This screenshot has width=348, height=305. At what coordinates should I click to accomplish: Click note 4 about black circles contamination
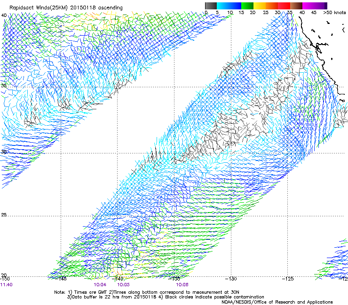pos(211,297)
